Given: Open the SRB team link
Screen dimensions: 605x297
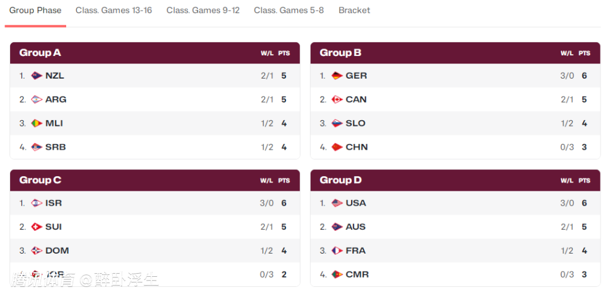Looking at the screenshot, I should click(x=55, y=147).
